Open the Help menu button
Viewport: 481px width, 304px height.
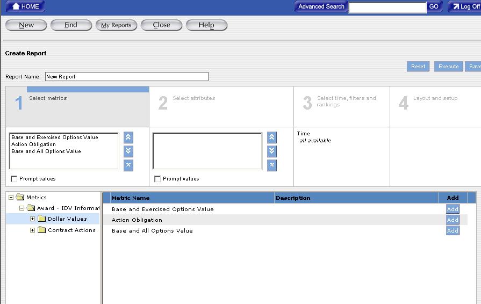(206, 25)
